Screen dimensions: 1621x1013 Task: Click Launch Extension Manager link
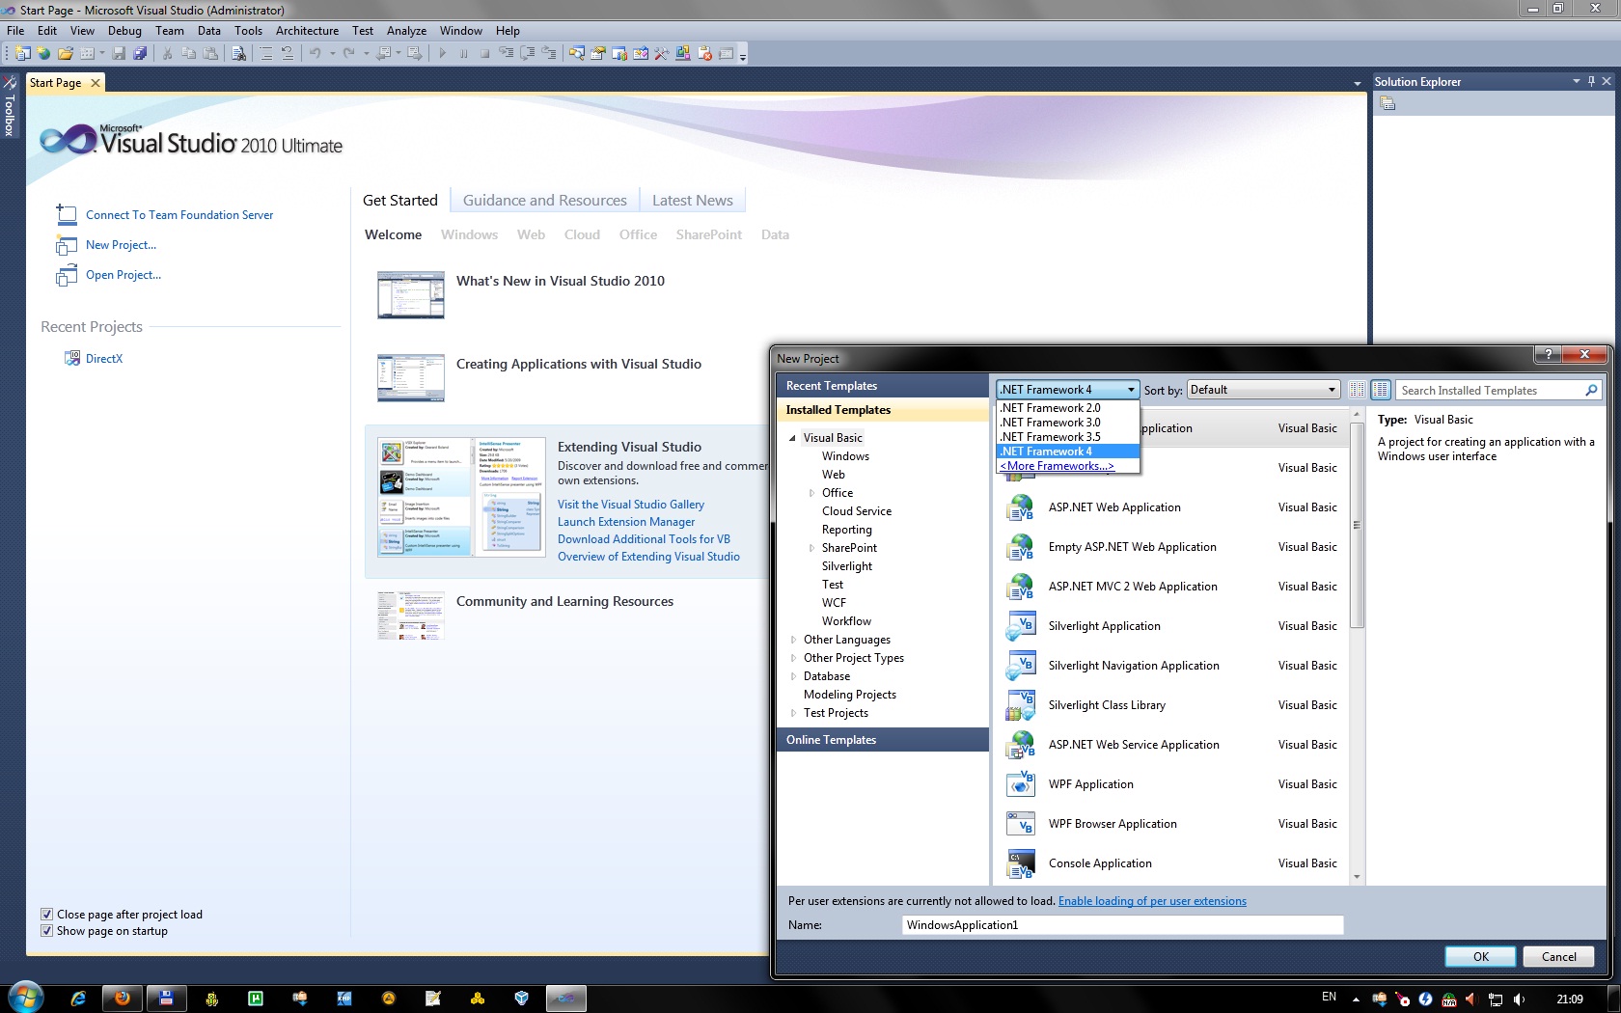pyautogui.click(x=626, y=522)
